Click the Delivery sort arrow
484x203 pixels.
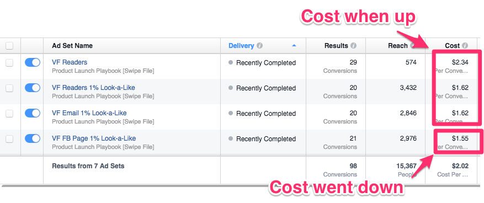pos(294,46)
